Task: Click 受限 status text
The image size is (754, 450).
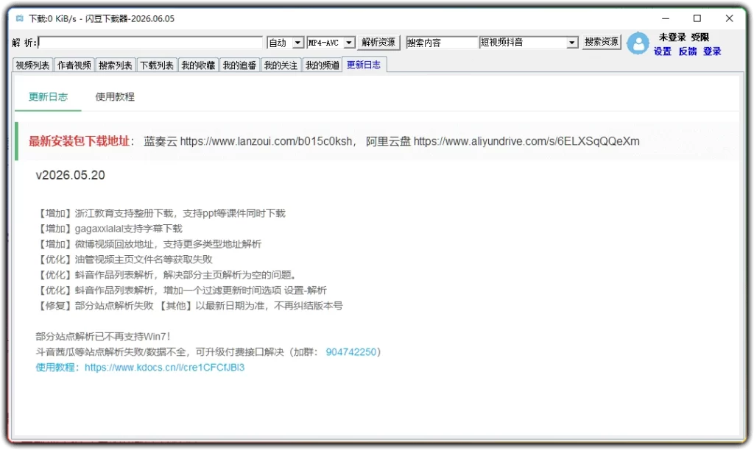Action: pyautogui.click(x=700, y=37)
